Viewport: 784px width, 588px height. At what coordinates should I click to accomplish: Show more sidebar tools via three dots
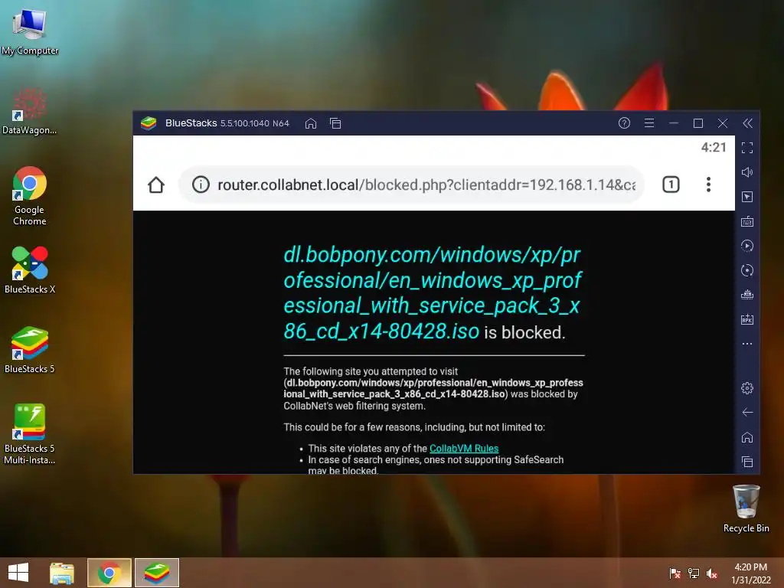point(747,344)
